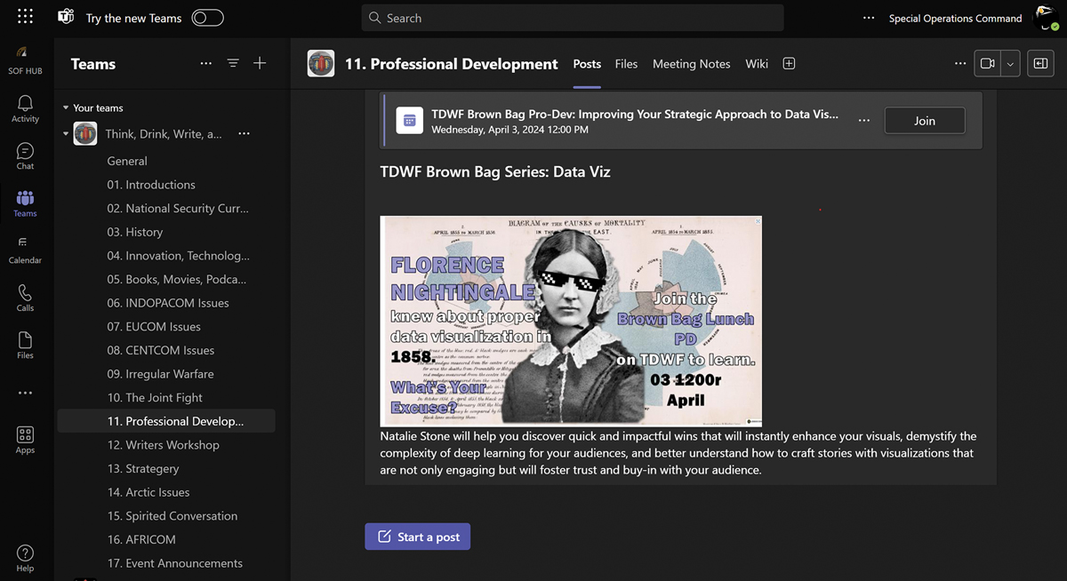Switch to the Files tab

coord(626,64)
